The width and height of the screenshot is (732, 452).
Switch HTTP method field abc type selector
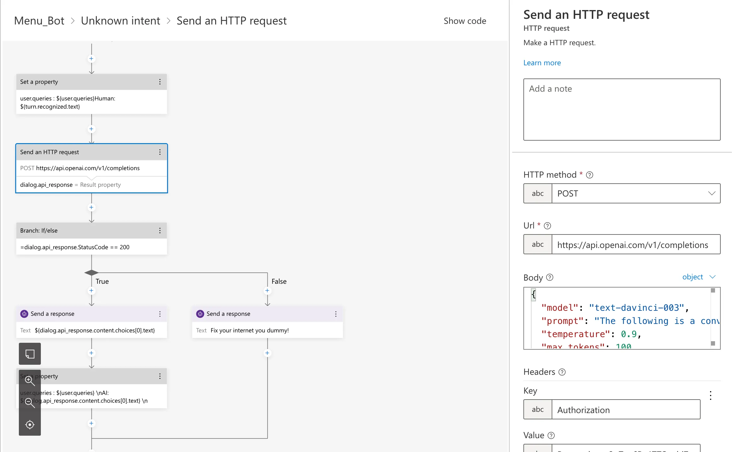click(x=538, y=193)
